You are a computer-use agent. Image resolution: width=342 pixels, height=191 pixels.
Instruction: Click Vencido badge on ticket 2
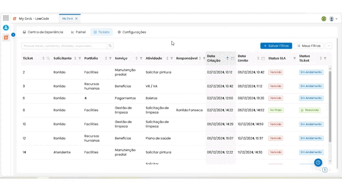coord(275,72)
